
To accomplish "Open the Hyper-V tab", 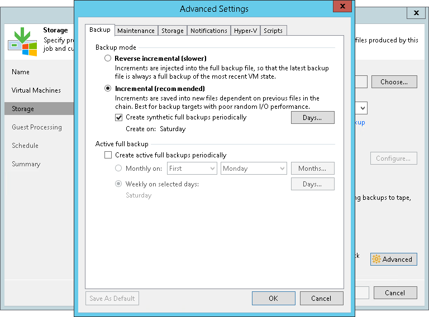I will (245, 31).
